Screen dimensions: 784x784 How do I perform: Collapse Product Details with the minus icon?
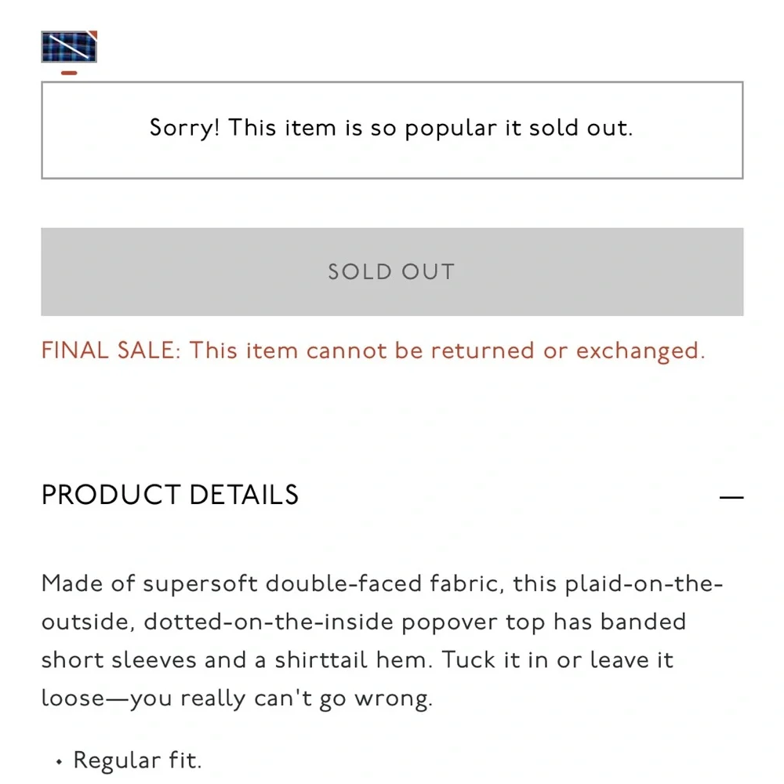[x=731, y=497]
